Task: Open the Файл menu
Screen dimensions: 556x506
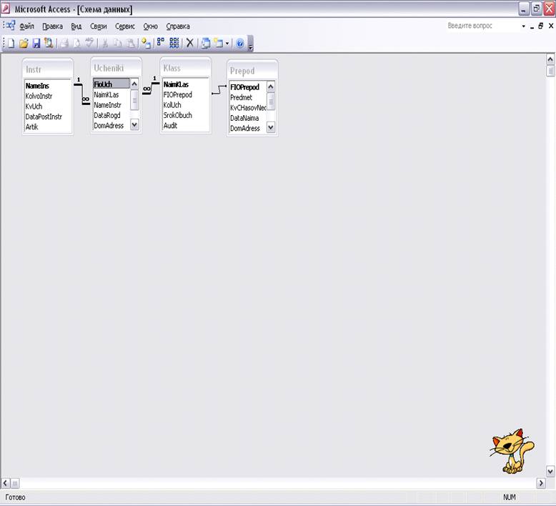Action: click(x=26, y=26)
